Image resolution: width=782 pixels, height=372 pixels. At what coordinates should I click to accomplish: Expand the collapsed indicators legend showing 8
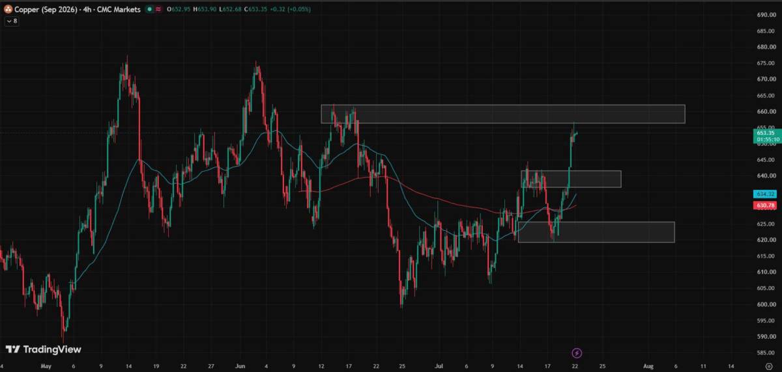(x=12, y=21)
